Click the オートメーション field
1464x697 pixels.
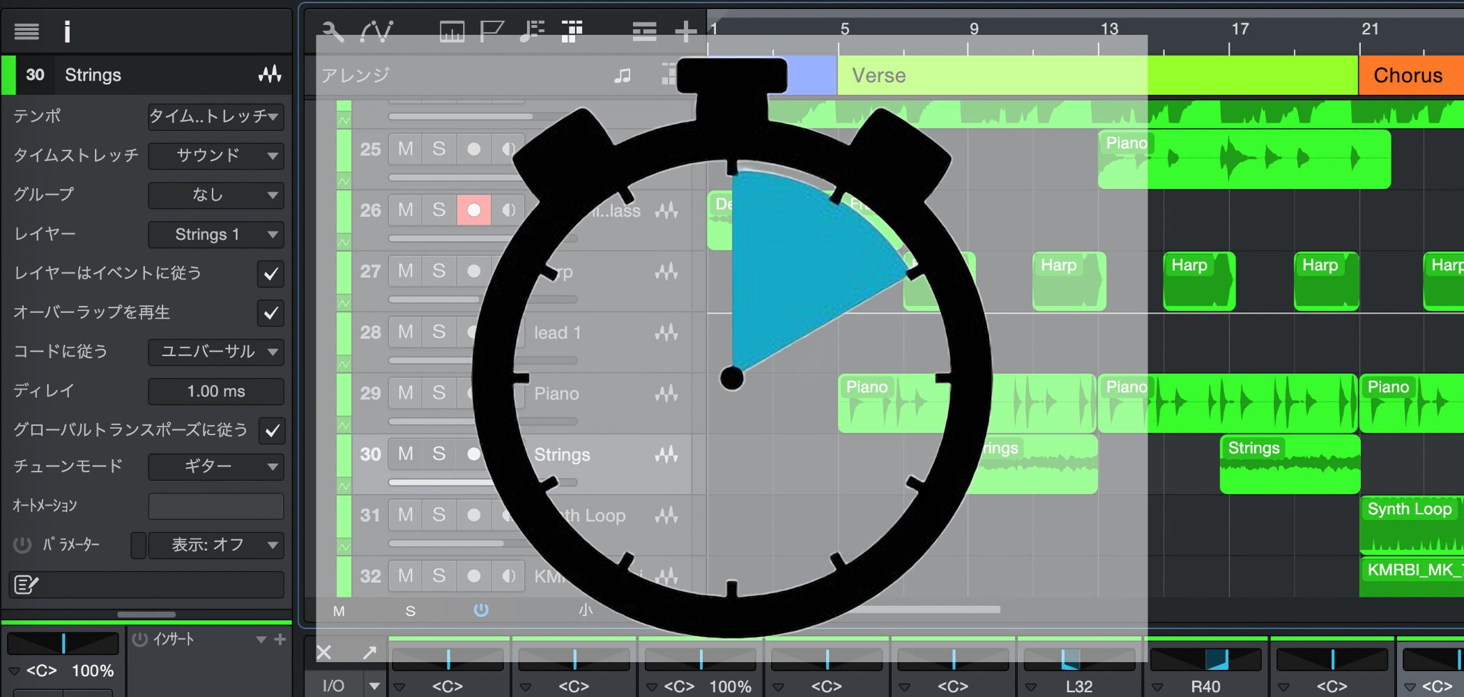click(x=216, y=506)
